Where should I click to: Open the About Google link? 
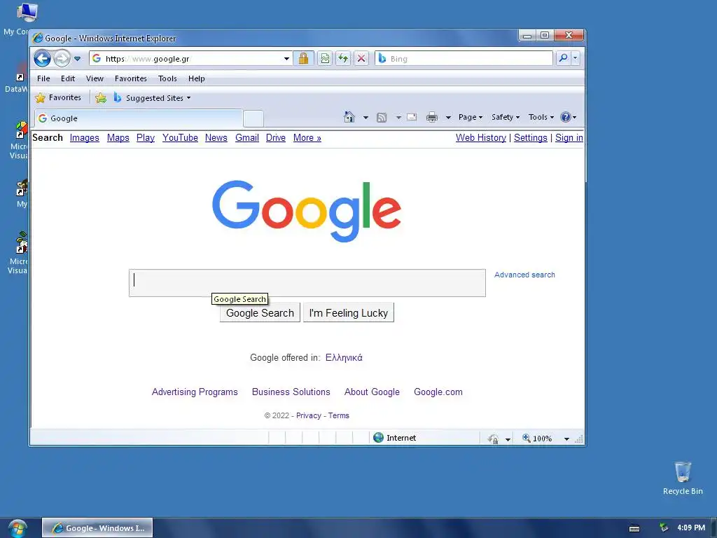372,392
